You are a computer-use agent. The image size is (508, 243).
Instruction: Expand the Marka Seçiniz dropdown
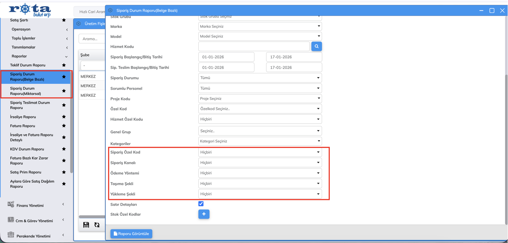tap(260, 26)
